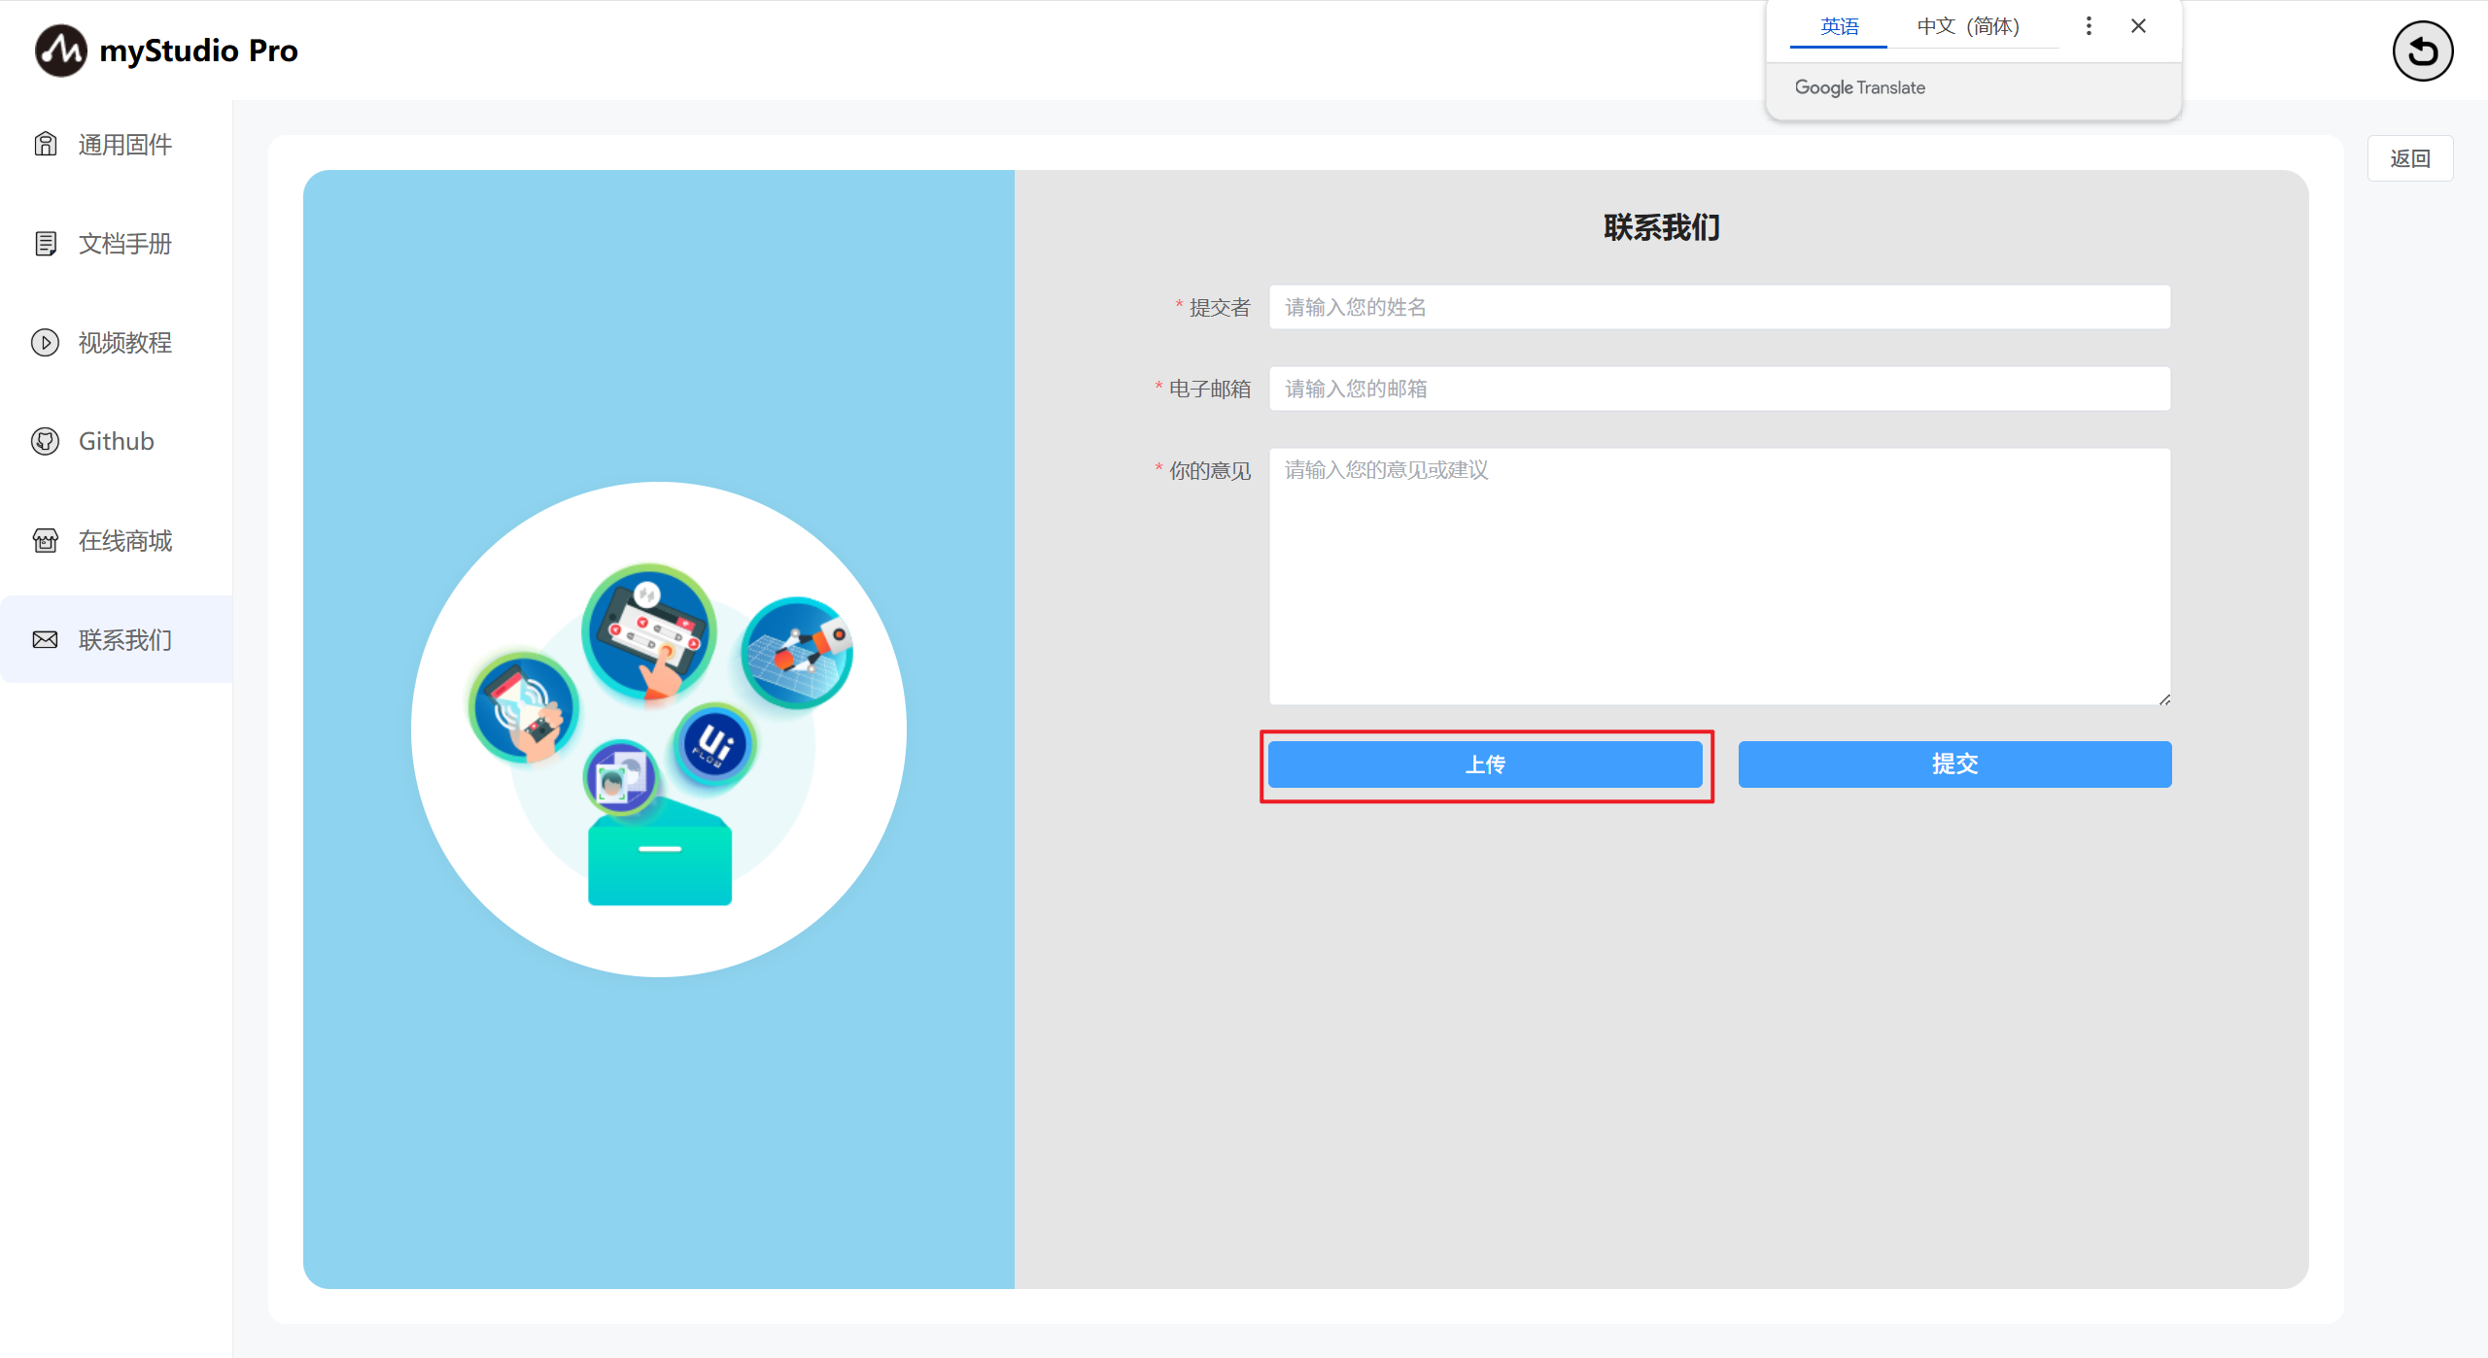The image size is (2488, 1358).
Task: Click the document icon beside 文档手册
Action: pos(46,244)
